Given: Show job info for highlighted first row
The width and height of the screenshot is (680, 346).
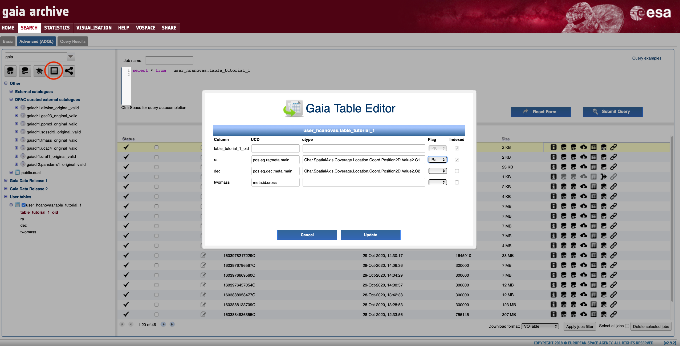Looking at the screenshot, I should 553,147.
